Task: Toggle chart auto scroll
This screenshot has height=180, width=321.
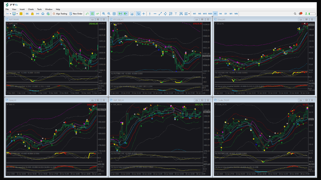Action: pos(120,14)
